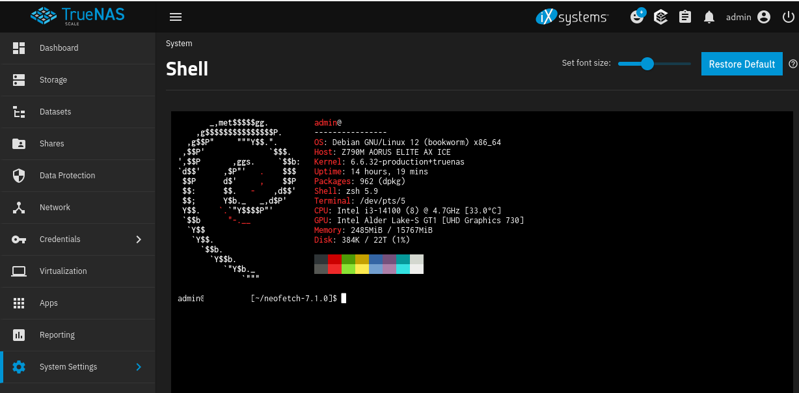This screenshot has width=799, height=393.
Task: Click the Apps grid icon
Action: (19, 303)
